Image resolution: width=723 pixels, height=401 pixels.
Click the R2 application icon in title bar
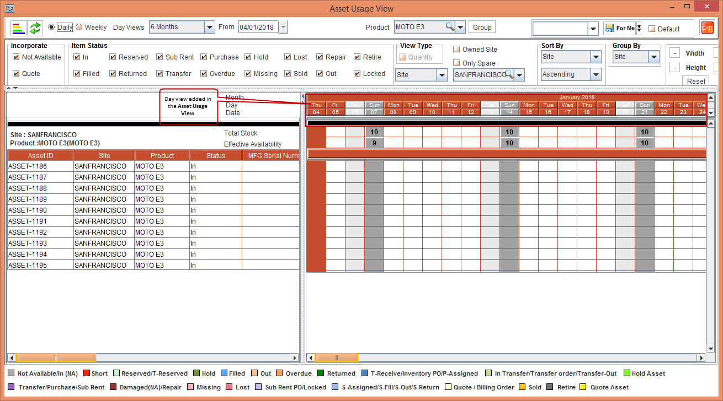9,9
